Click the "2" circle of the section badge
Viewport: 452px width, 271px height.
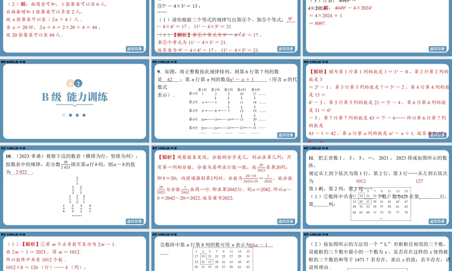coord(78,84)
